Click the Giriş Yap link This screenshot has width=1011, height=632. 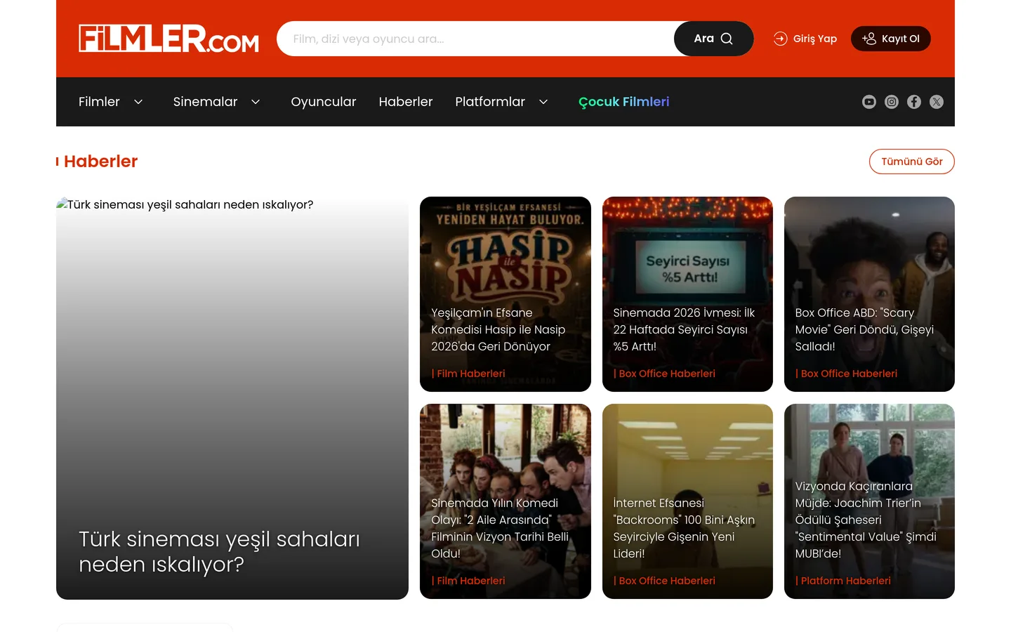click(x=805, y=39)
